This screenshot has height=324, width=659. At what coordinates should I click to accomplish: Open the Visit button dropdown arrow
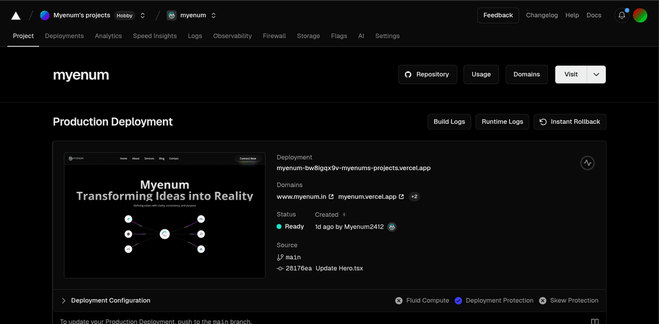click(596, 74)
